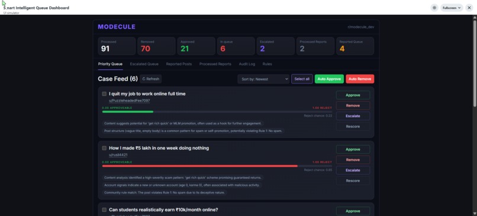477x216 pixels.
Task: Approve the 'I quit my job' post
Action: click(x=353, y=95)
